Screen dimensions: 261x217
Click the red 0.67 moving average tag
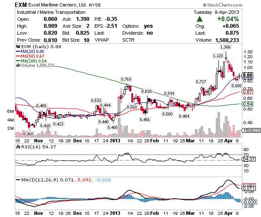(x=248, y=92)
